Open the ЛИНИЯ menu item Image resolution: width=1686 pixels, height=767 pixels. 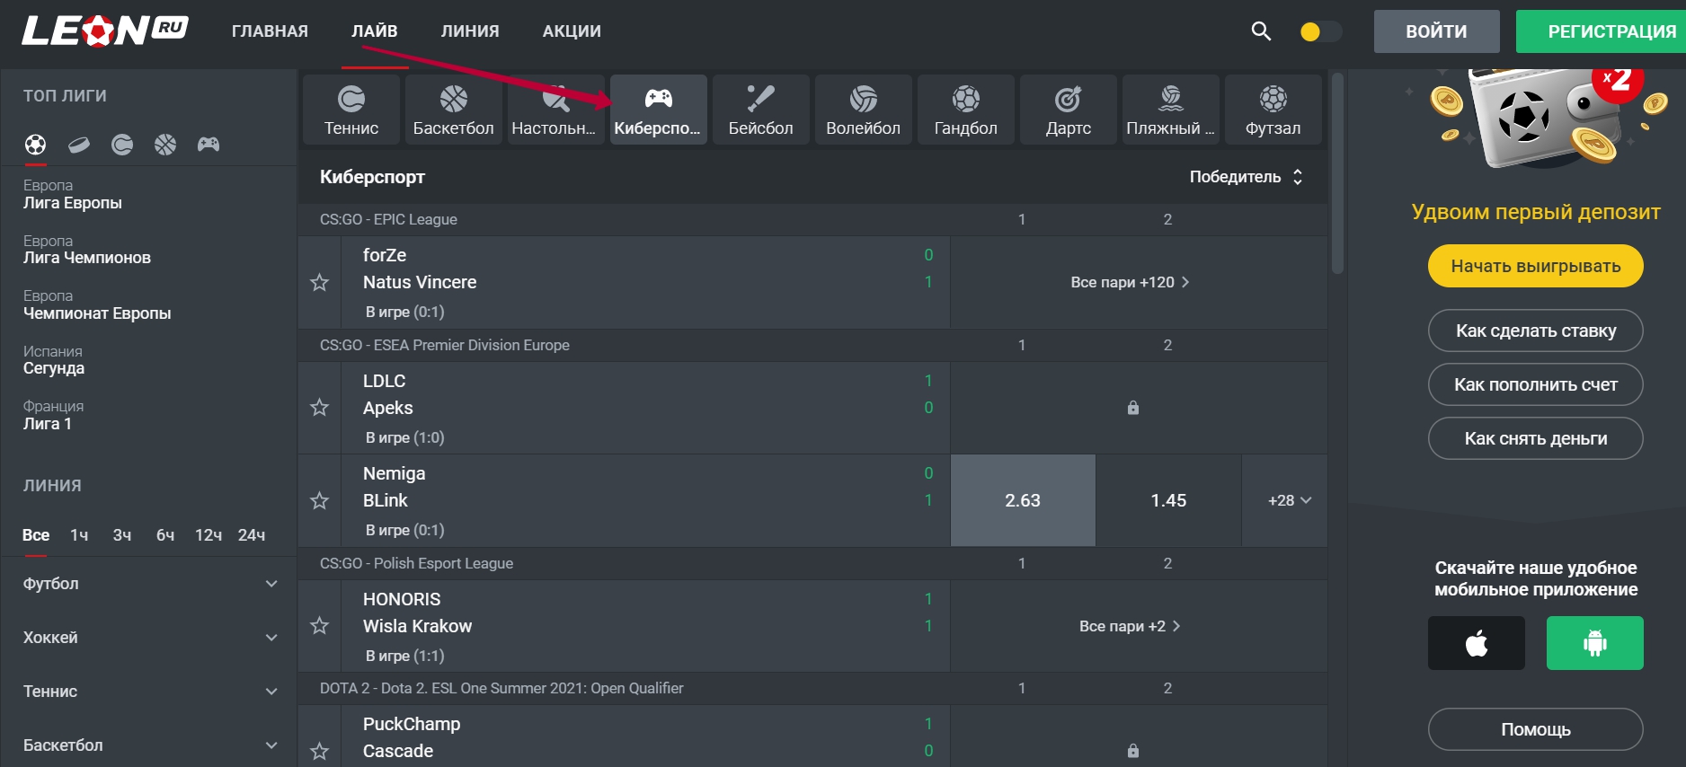469,31
